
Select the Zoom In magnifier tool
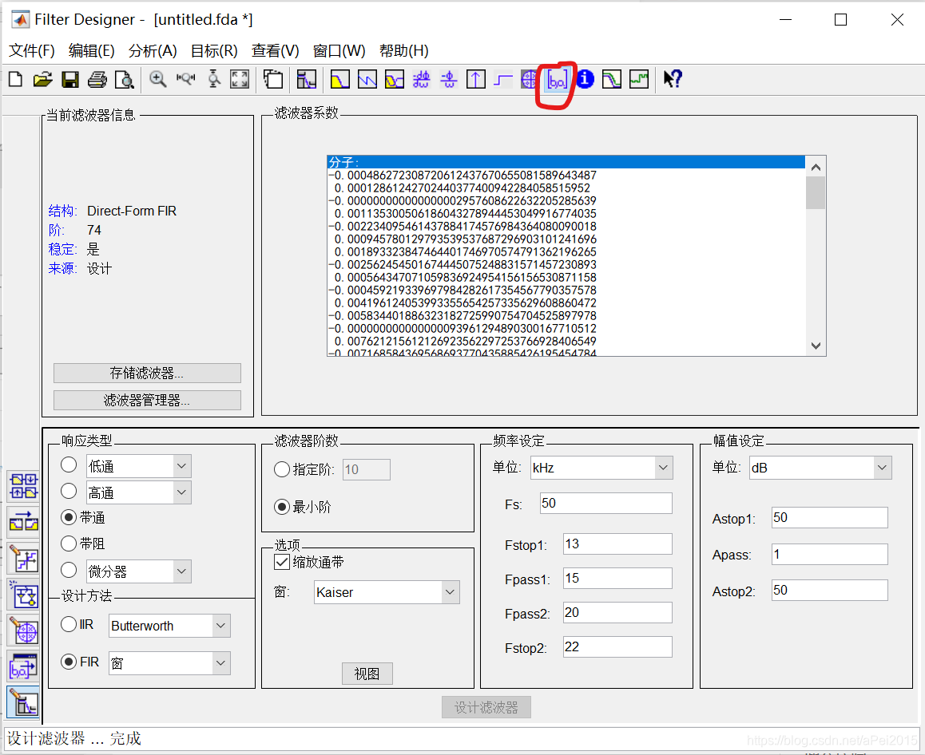point(157,79)
